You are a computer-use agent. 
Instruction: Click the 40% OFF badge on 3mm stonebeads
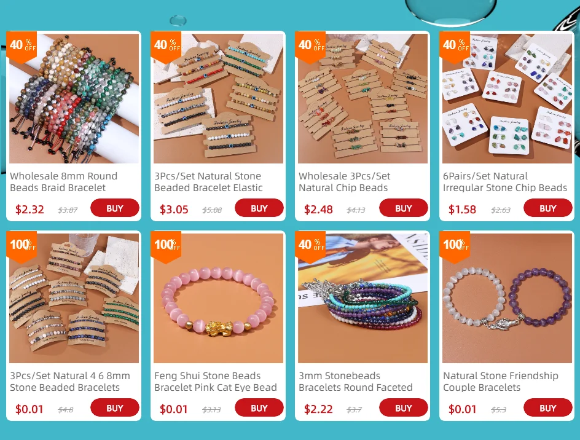pyautogui.click(x=310, y=246)
